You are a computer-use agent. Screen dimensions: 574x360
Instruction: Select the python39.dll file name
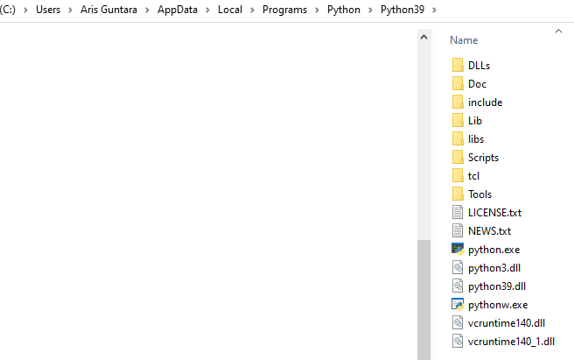coord(497,286)
